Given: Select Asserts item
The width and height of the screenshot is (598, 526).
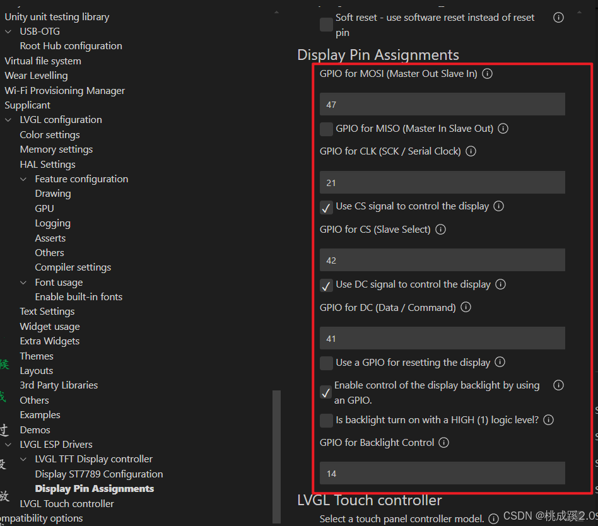Looking at the screenshot, I should coord(50,238).
